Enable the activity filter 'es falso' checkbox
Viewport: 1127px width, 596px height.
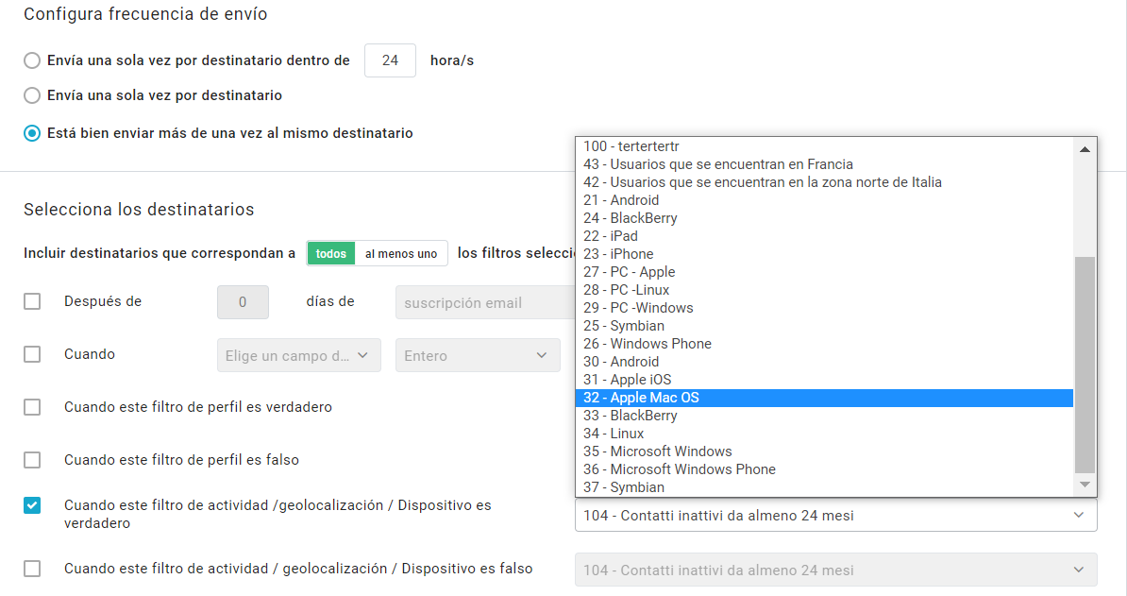click(x=32, y=569)
